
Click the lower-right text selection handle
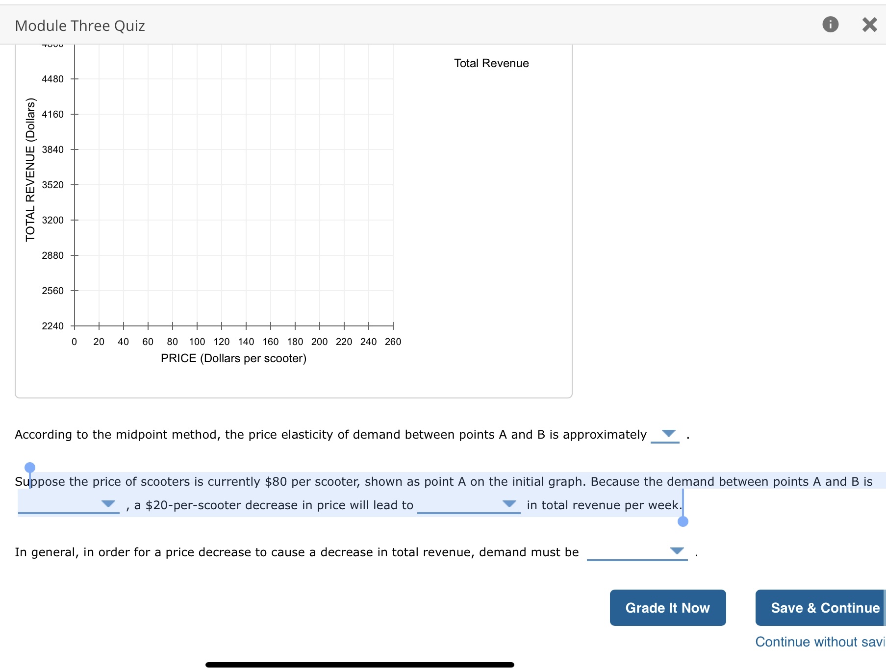pyautogui.click(x=682, y=522)
